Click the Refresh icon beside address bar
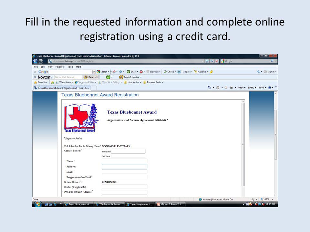310x232 pixels. coord(212,61)
